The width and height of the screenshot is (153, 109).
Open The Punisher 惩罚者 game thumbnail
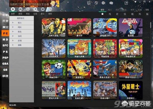131,28
